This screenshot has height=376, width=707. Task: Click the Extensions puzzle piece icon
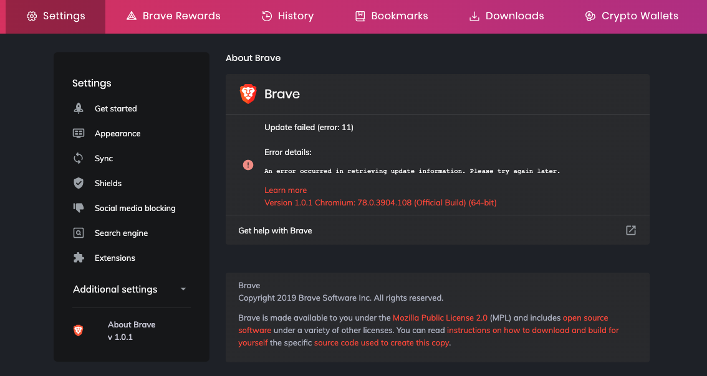tap(79, 258)
